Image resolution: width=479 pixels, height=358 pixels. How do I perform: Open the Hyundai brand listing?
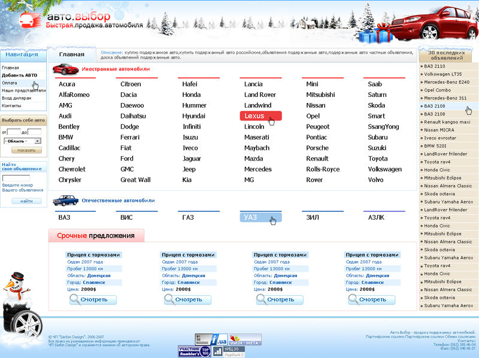click(193, 116)
